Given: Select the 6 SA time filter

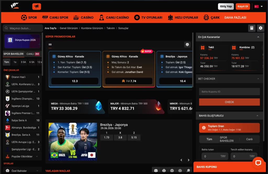Looking at the screenshot, I should point(32,62).
